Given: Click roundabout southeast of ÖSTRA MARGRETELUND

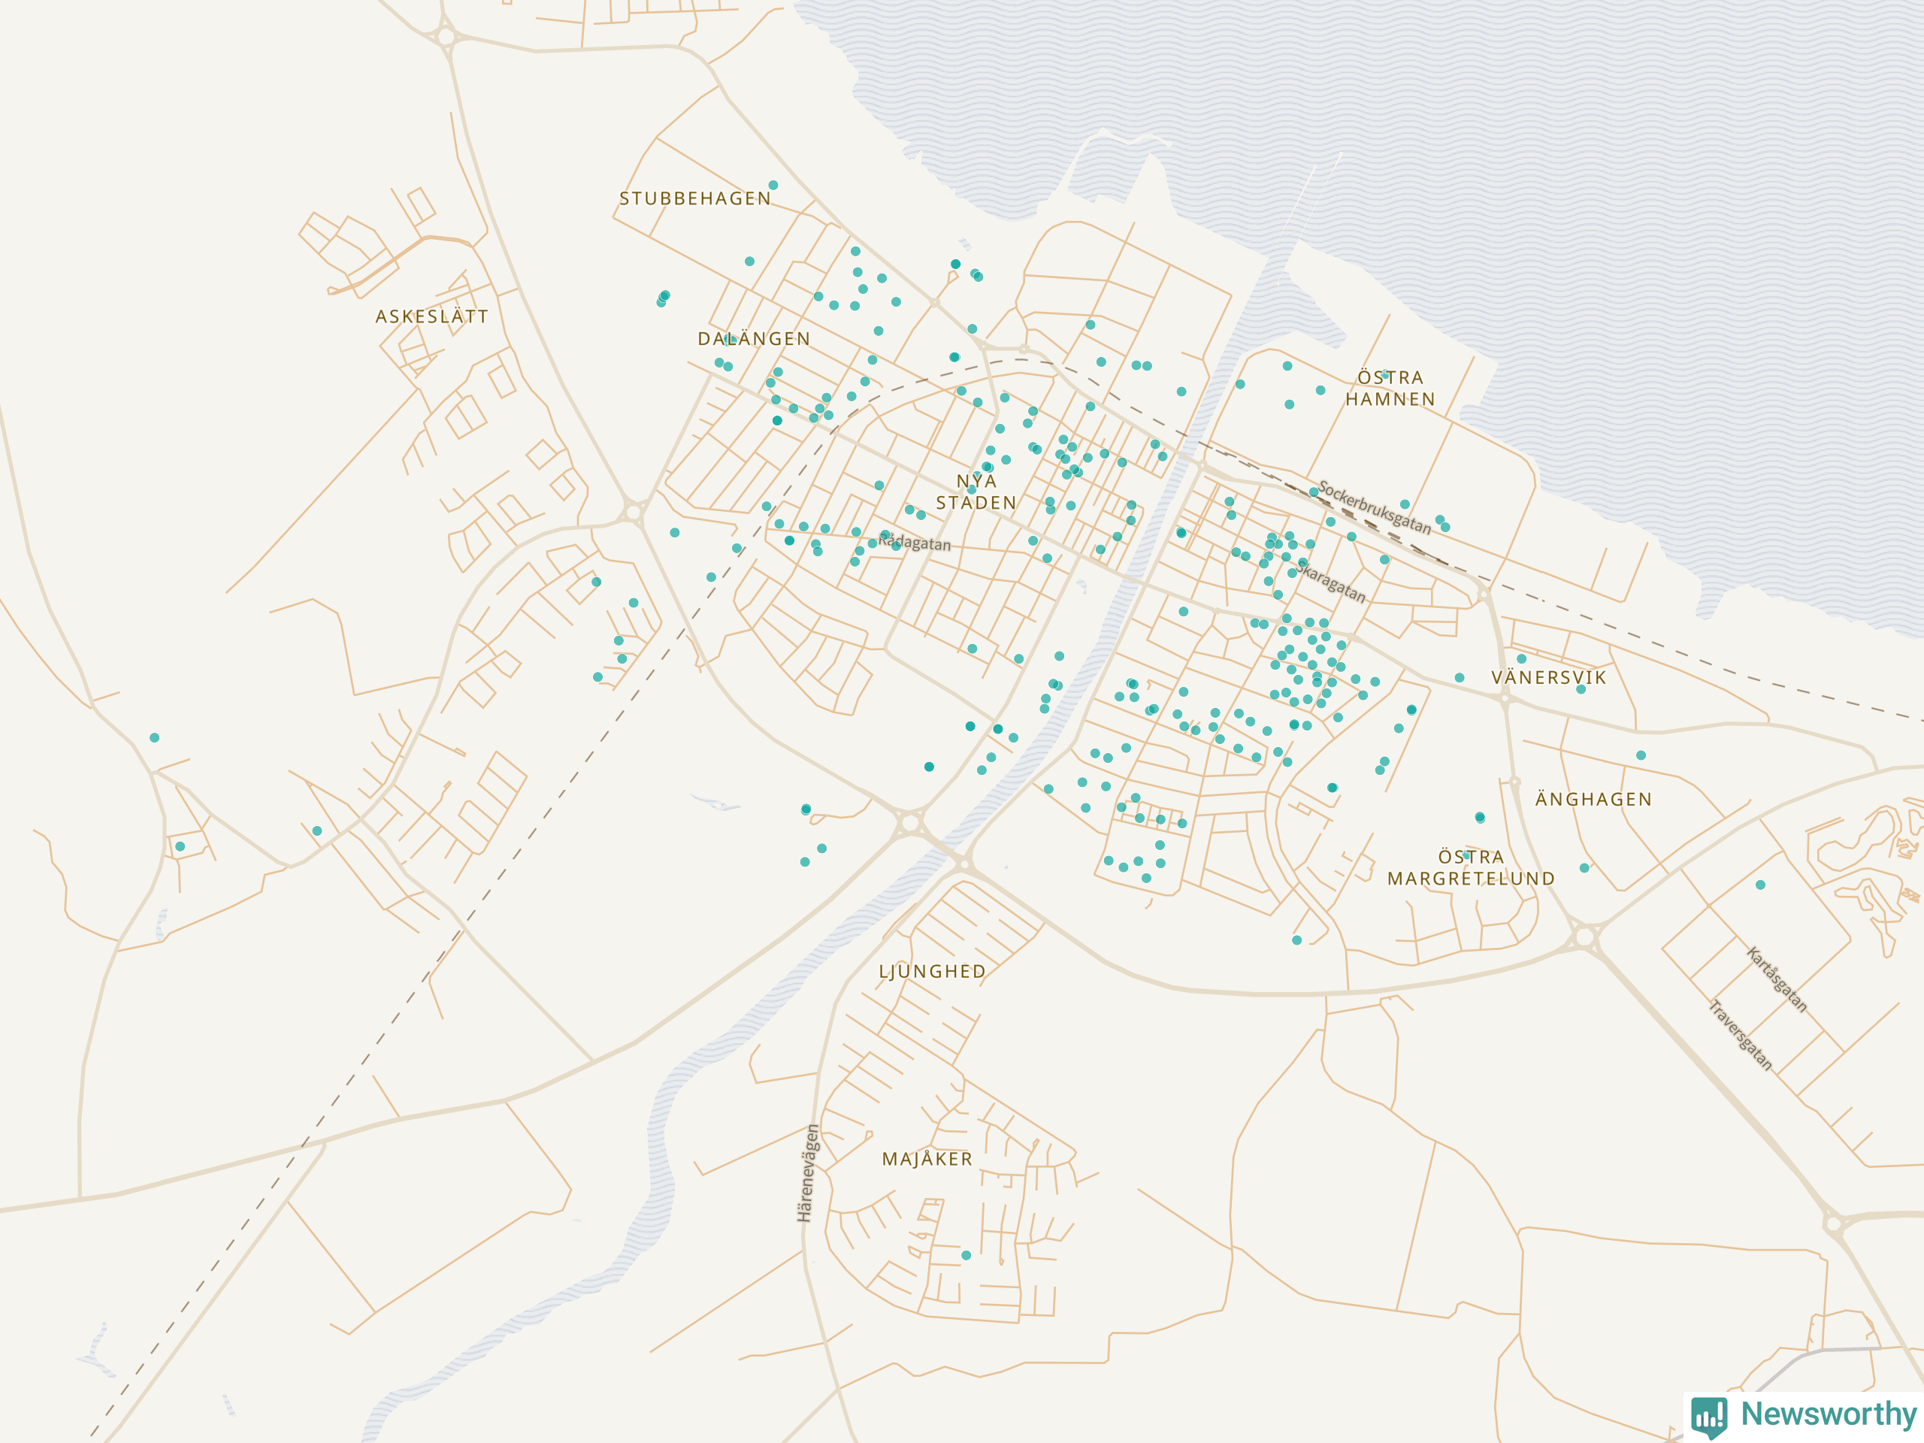Looking at the screenshot, I should click(1585, 936).
